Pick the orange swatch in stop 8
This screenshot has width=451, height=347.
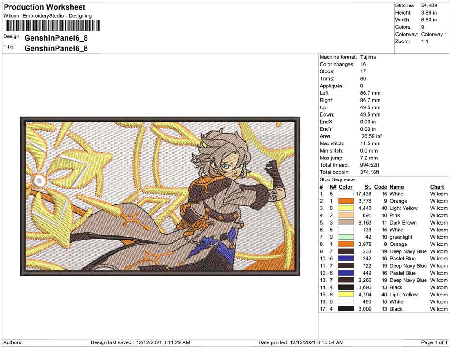(346, 245)
